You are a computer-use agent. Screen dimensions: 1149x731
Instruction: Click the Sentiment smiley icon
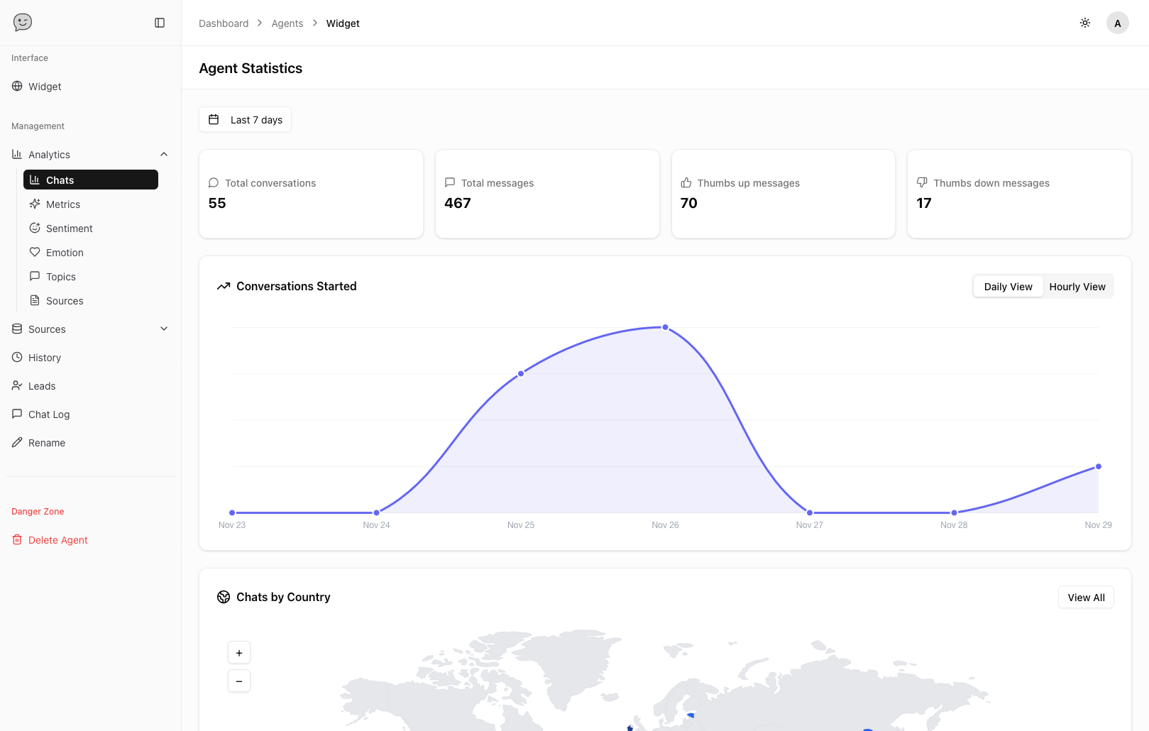35,228
